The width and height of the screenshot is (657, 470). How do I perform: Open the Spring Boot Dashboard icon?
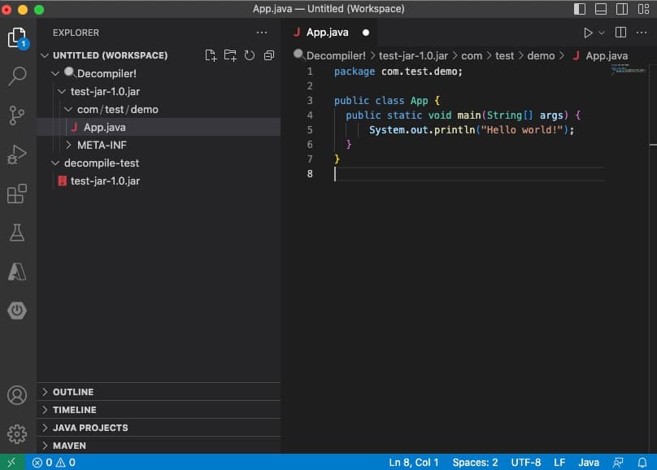(17, 311)
